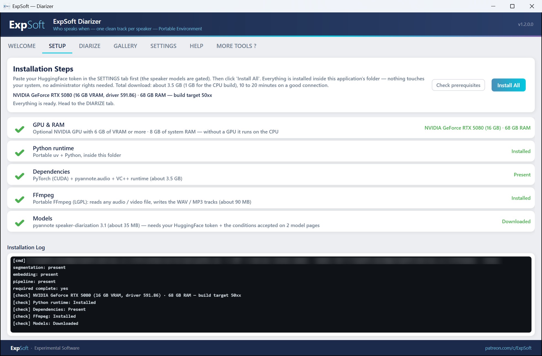
Task: Click the '[check] Dependencies: Present' log line
Action: (49, 309)
